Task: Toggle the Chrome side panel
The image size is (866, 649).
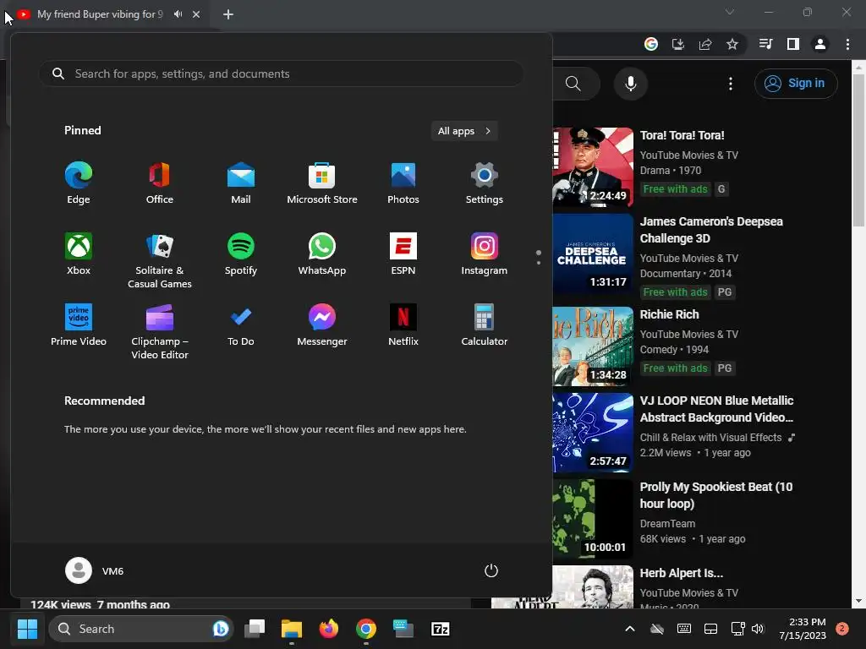Action: [x=793, y=44]
